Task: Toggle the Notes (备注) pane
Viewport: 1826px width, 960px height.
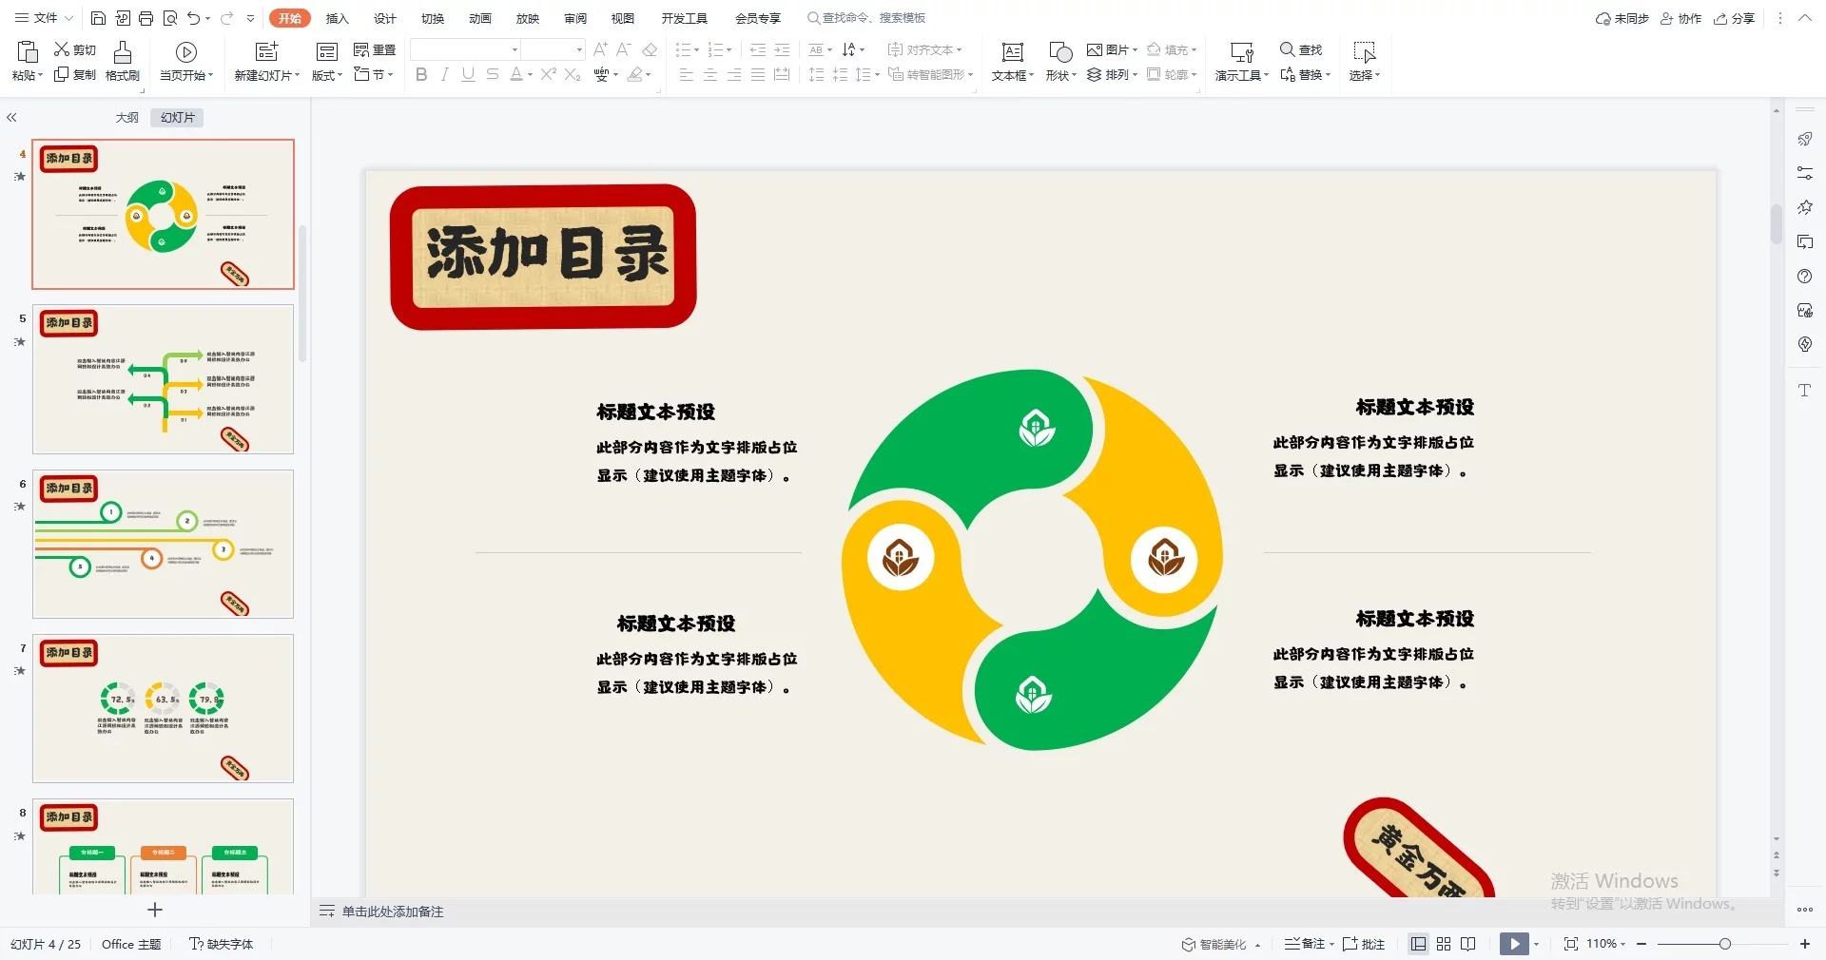Action: coord(1309,944)
